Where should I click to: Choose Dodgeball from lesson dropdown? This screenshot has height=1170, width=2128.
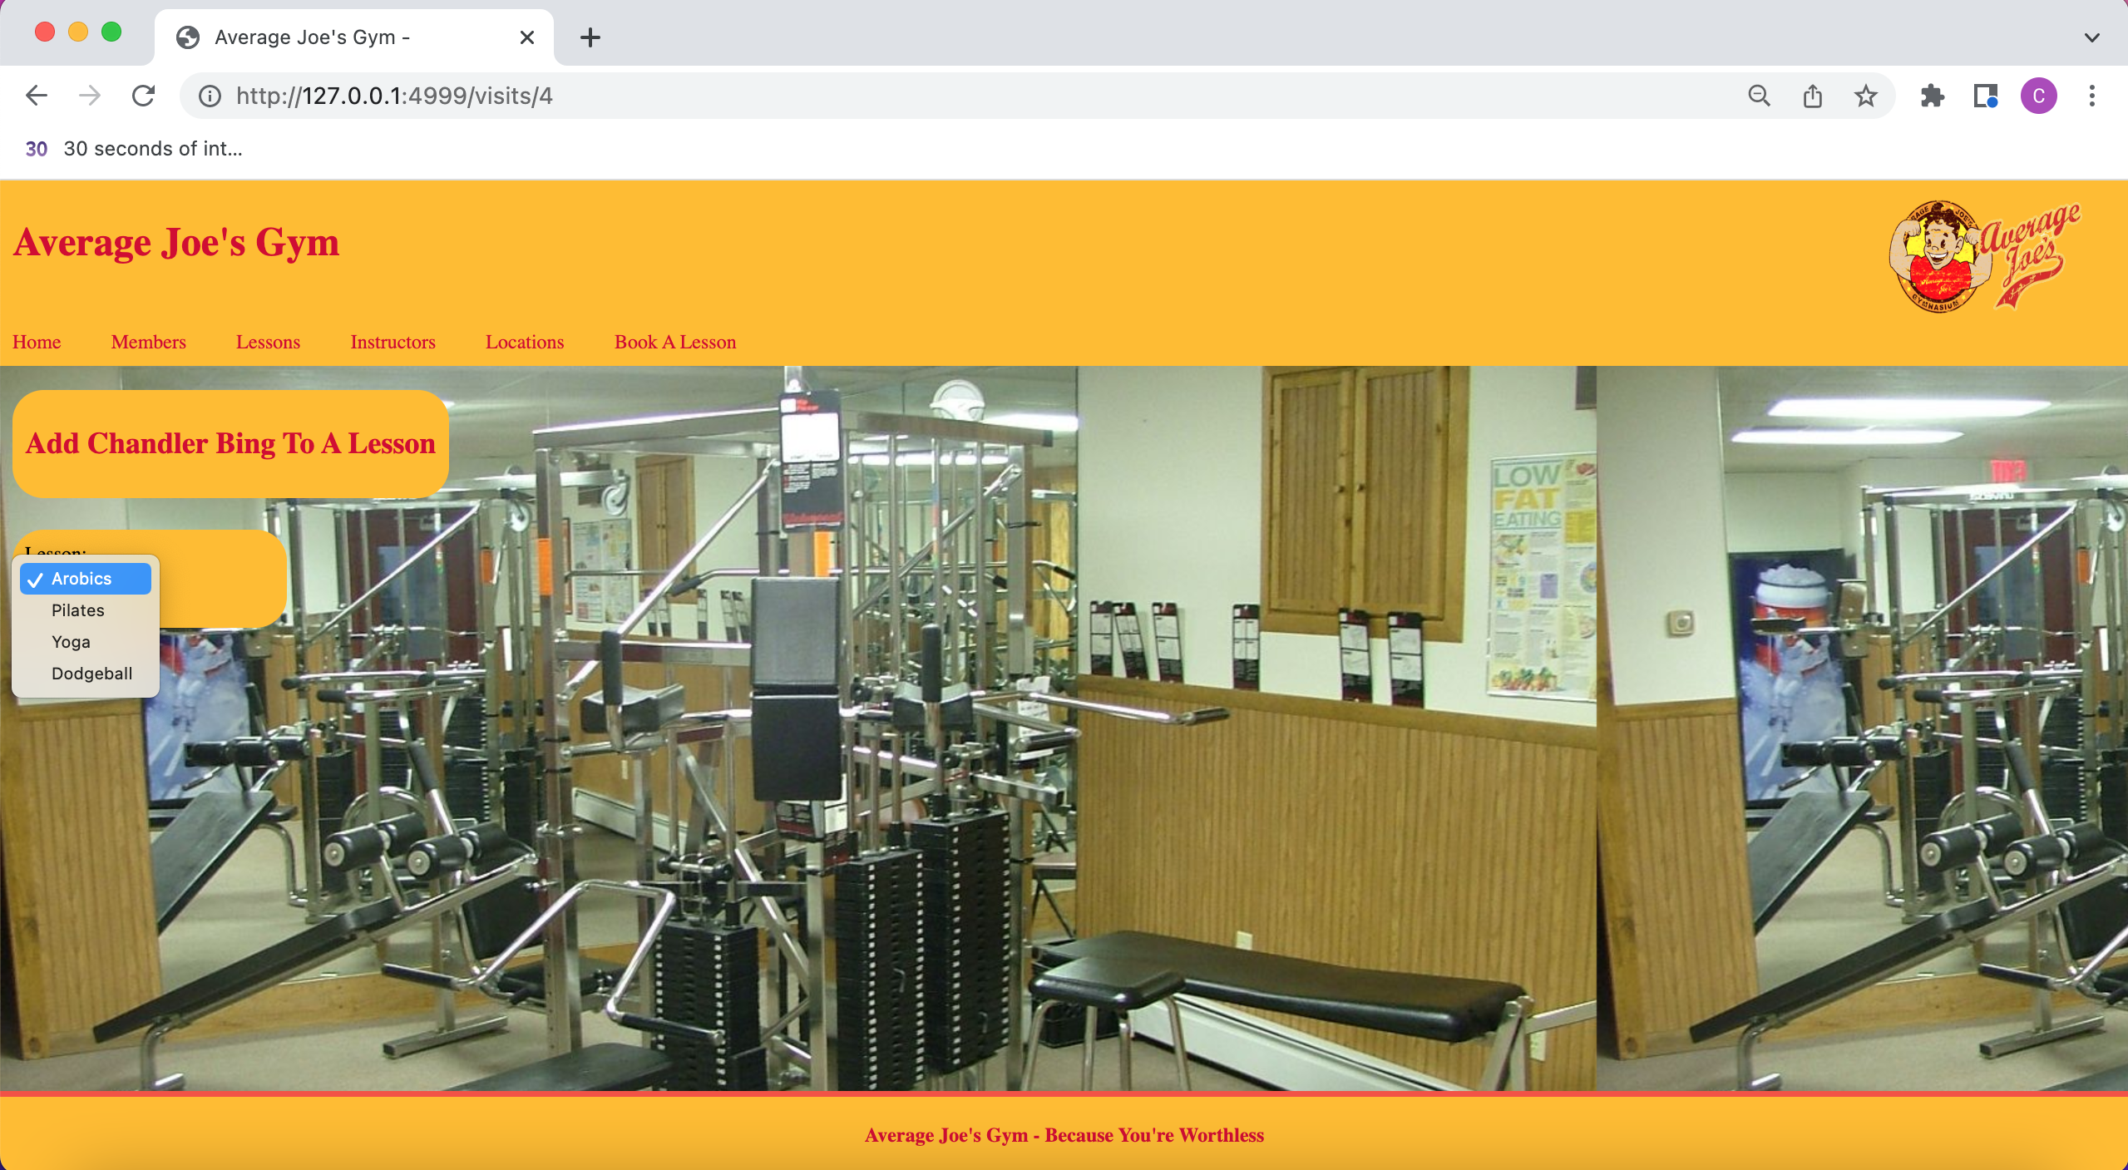click(x=86, y=674)
